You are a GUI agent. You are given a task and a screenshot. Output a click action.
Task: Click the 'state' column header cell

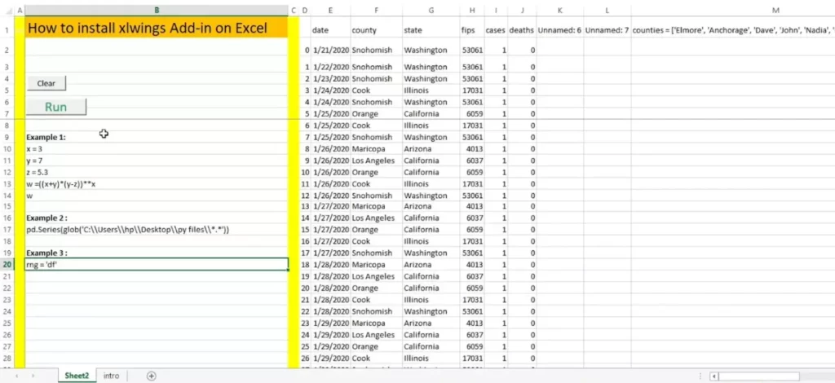tap(430, 30)
